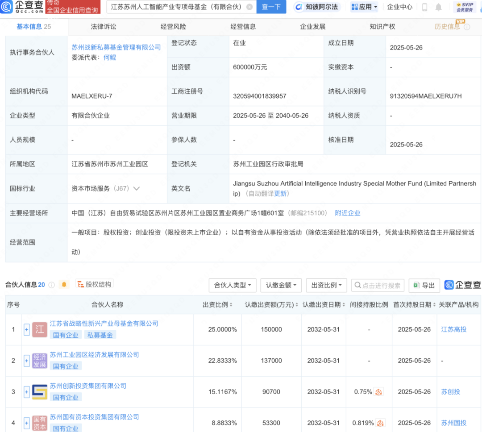Open the 合伙人类型 filter dropdown
Image resolution: width=482 pixels, height=432 pixels.
pyautogui.click(x=232, y=285)
